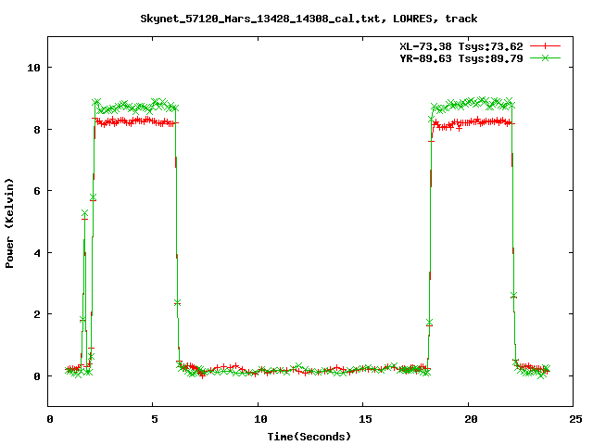The height and width of the screenshot is (445, 593).
Task: Select the legend entry 'YR-89.63 Tsys:89.79'
Action: point(461,58)
